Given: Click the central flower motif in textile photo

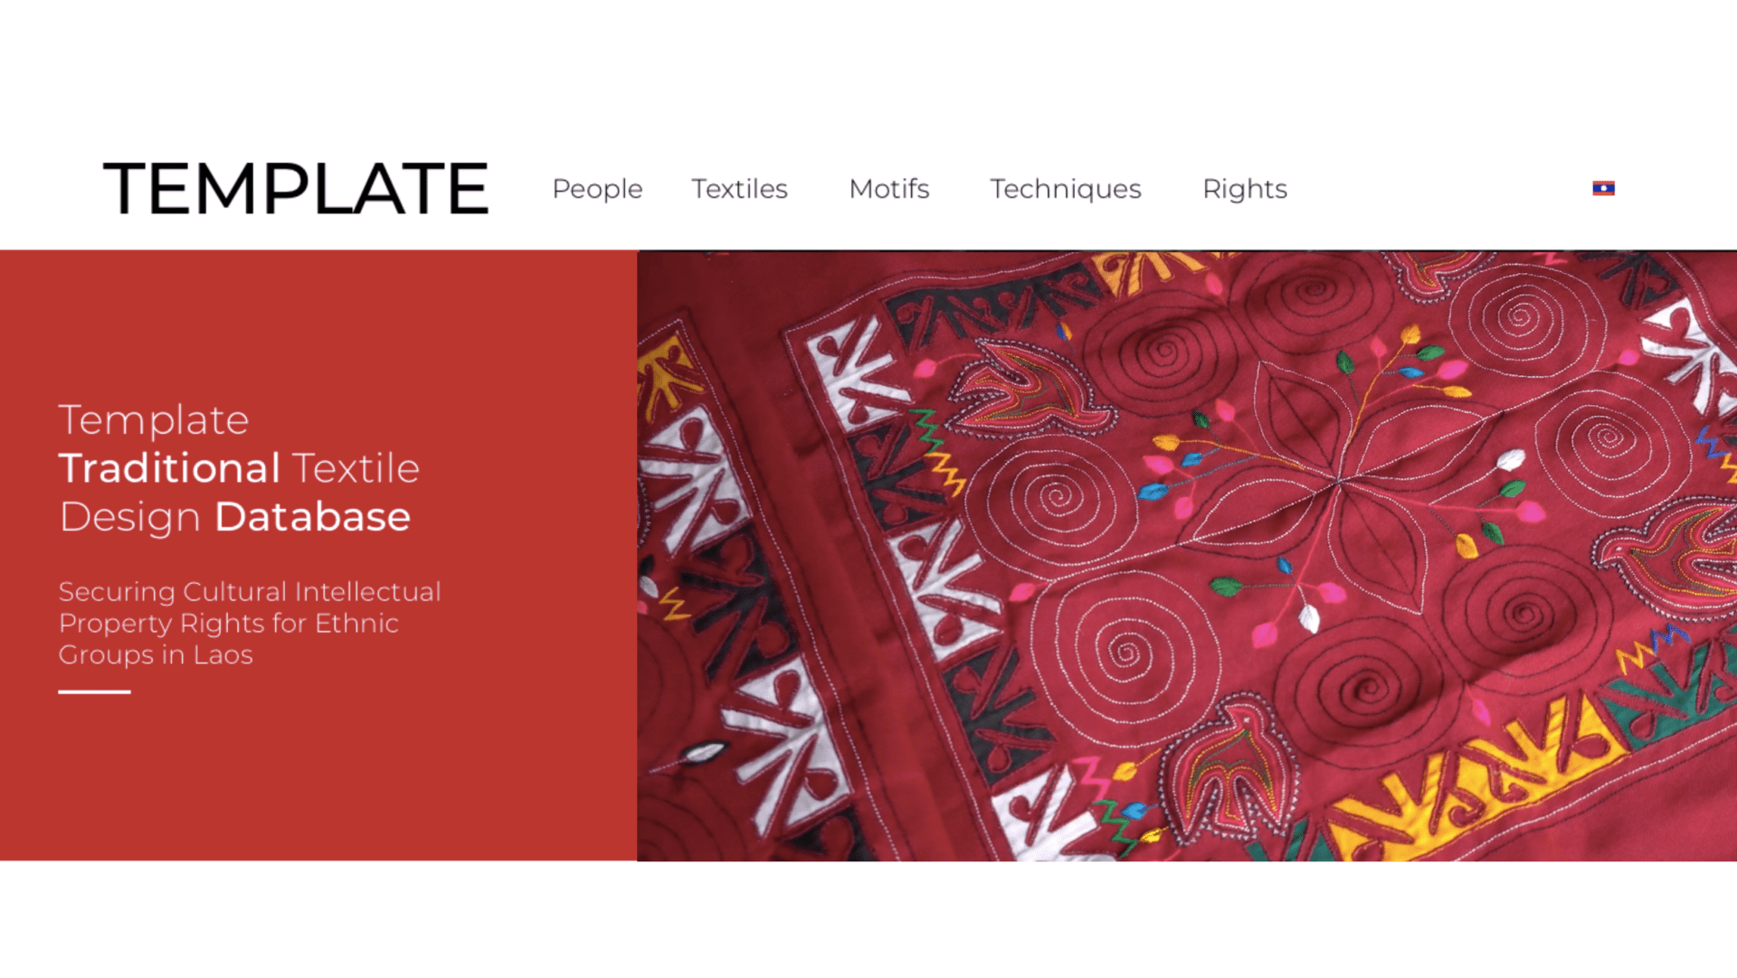Looking at the screenshot, I should (1339, 479).
